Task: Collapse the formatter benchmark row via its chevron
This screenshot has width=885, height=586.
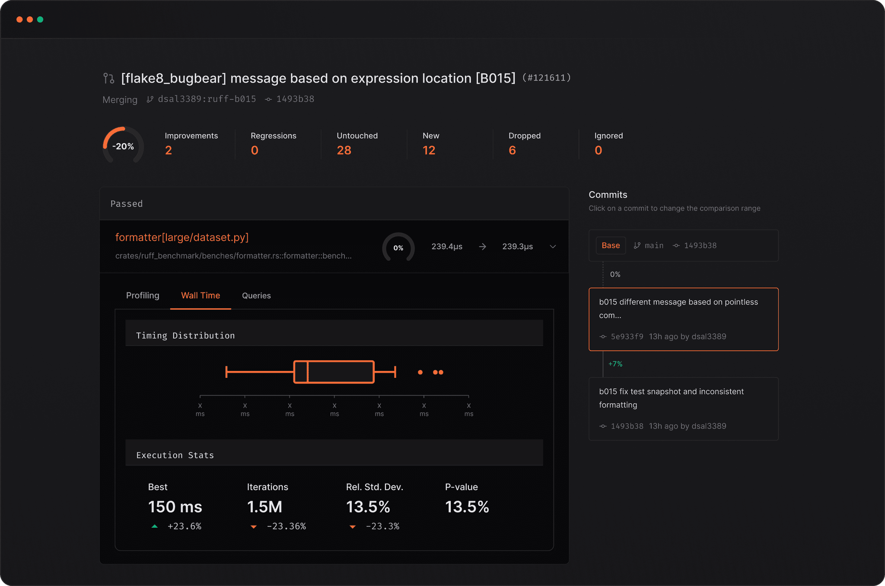Action: click(553, 247)
